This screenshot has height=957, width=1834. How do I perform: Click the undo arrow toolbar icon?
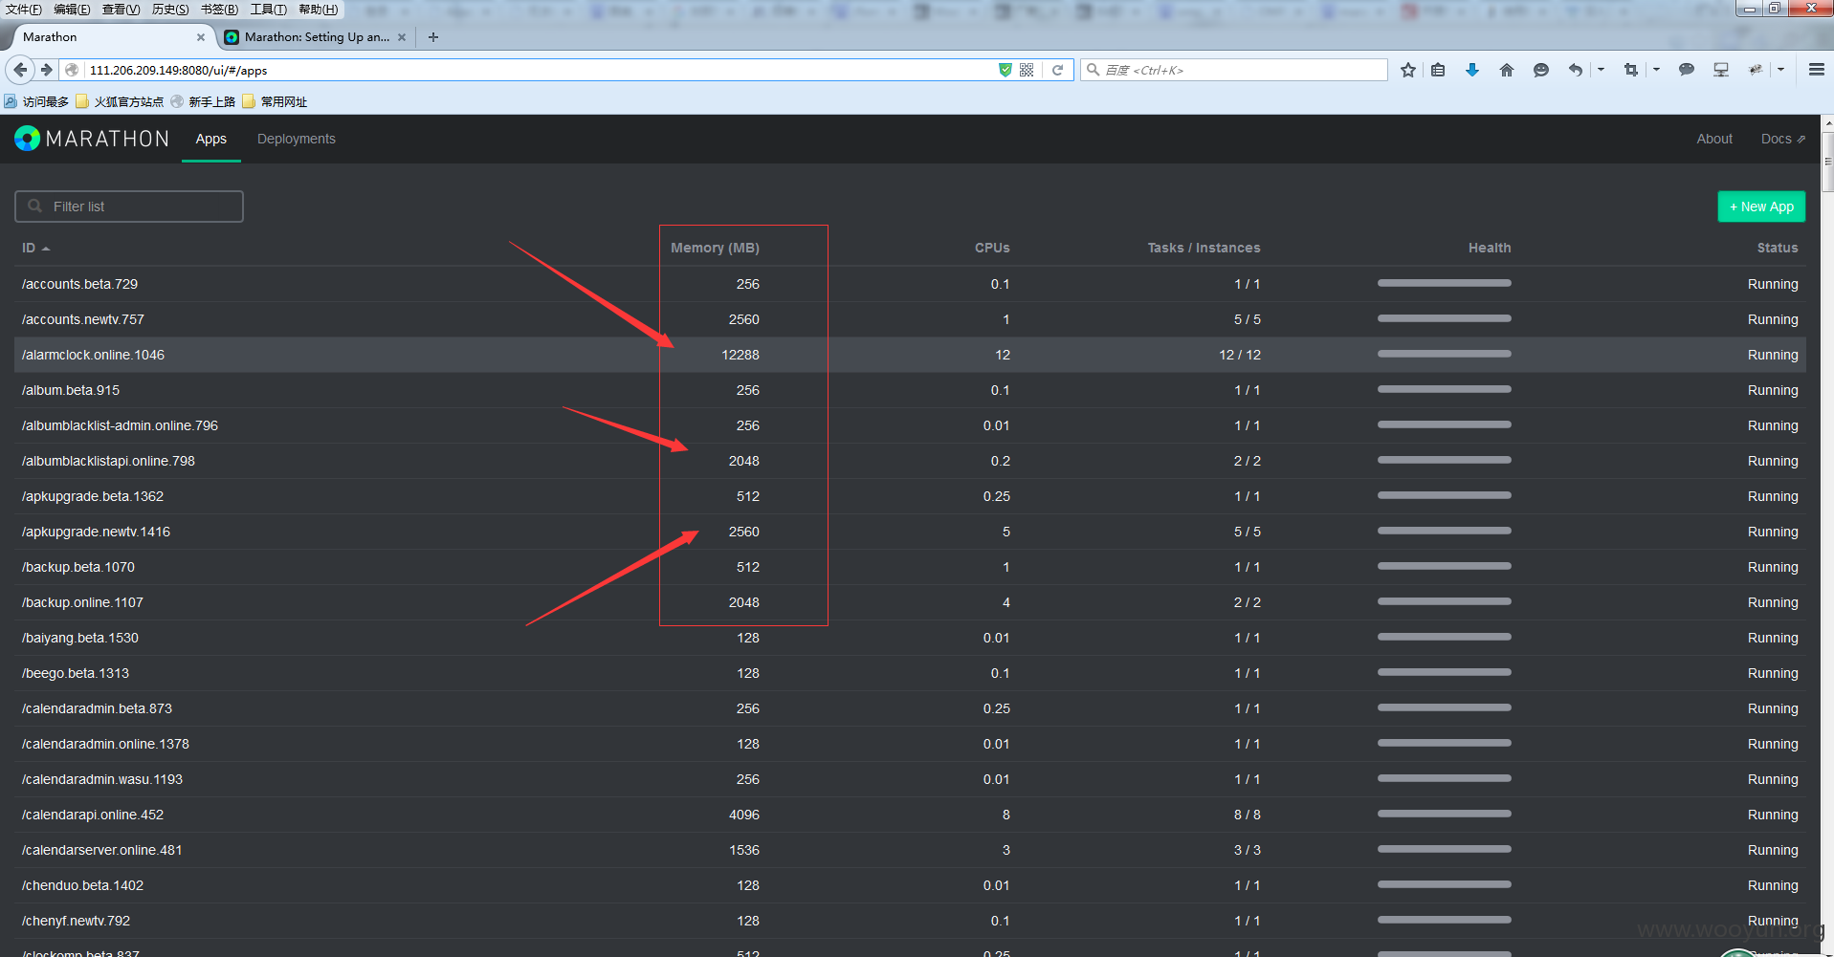[1575, 70]
